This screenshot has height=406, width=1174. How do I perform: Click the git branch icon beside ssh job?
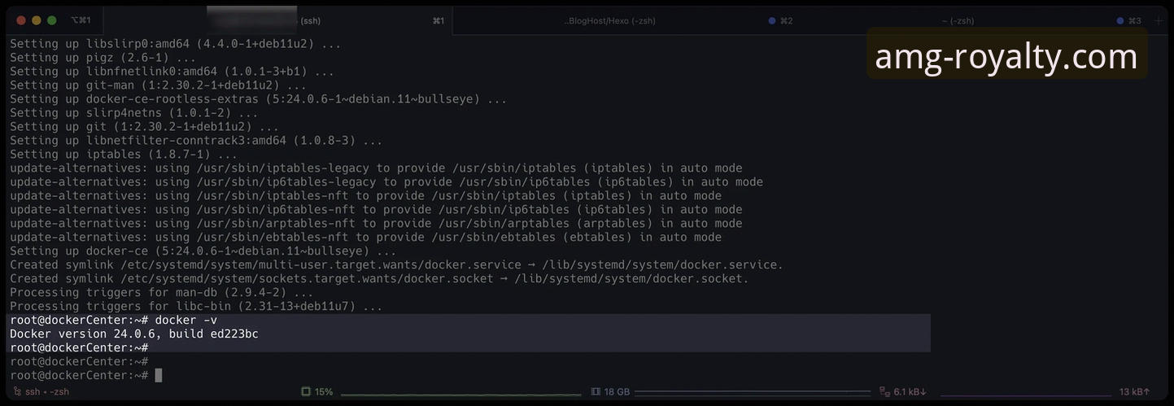[16, 391]
